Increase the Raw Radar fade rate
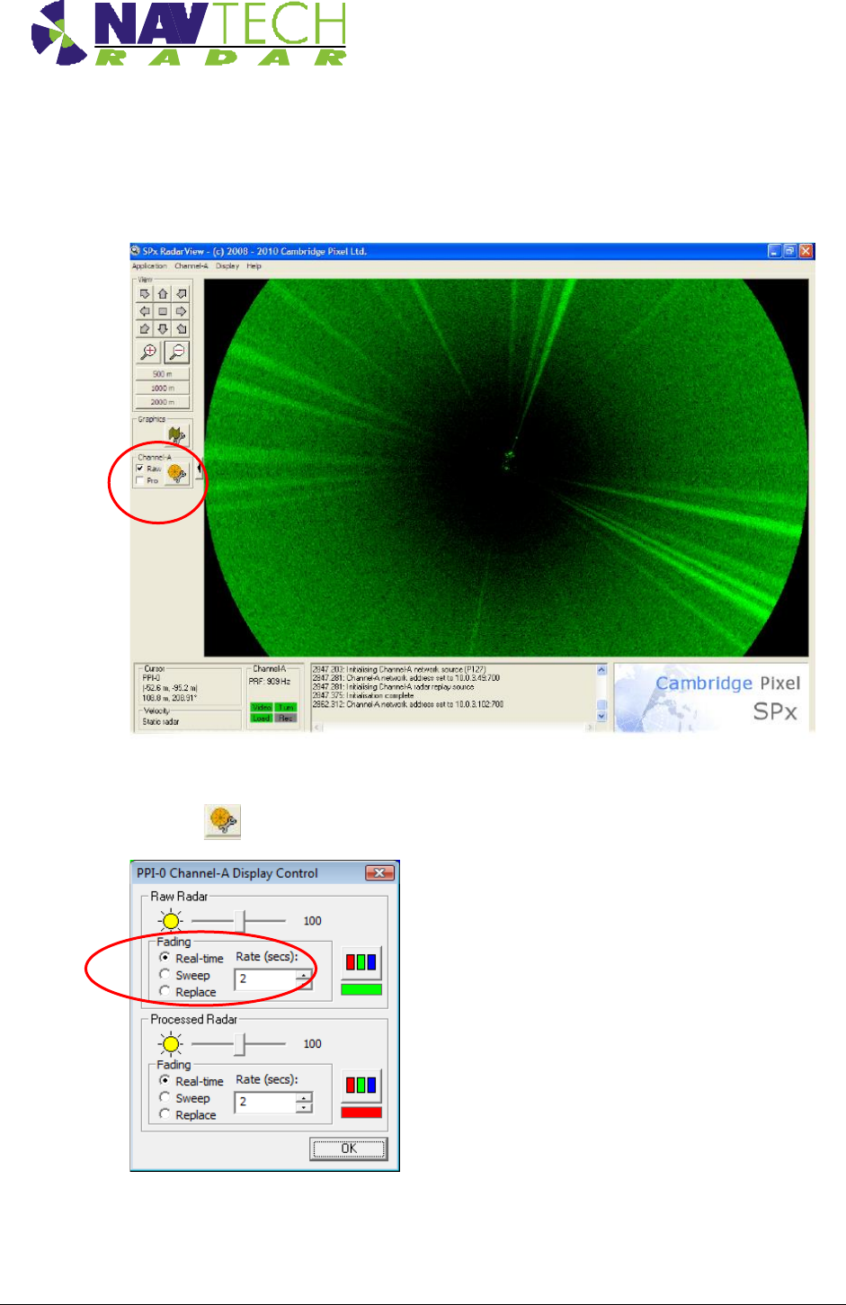This screenshot has height=1305, width=846. point(304,974)
